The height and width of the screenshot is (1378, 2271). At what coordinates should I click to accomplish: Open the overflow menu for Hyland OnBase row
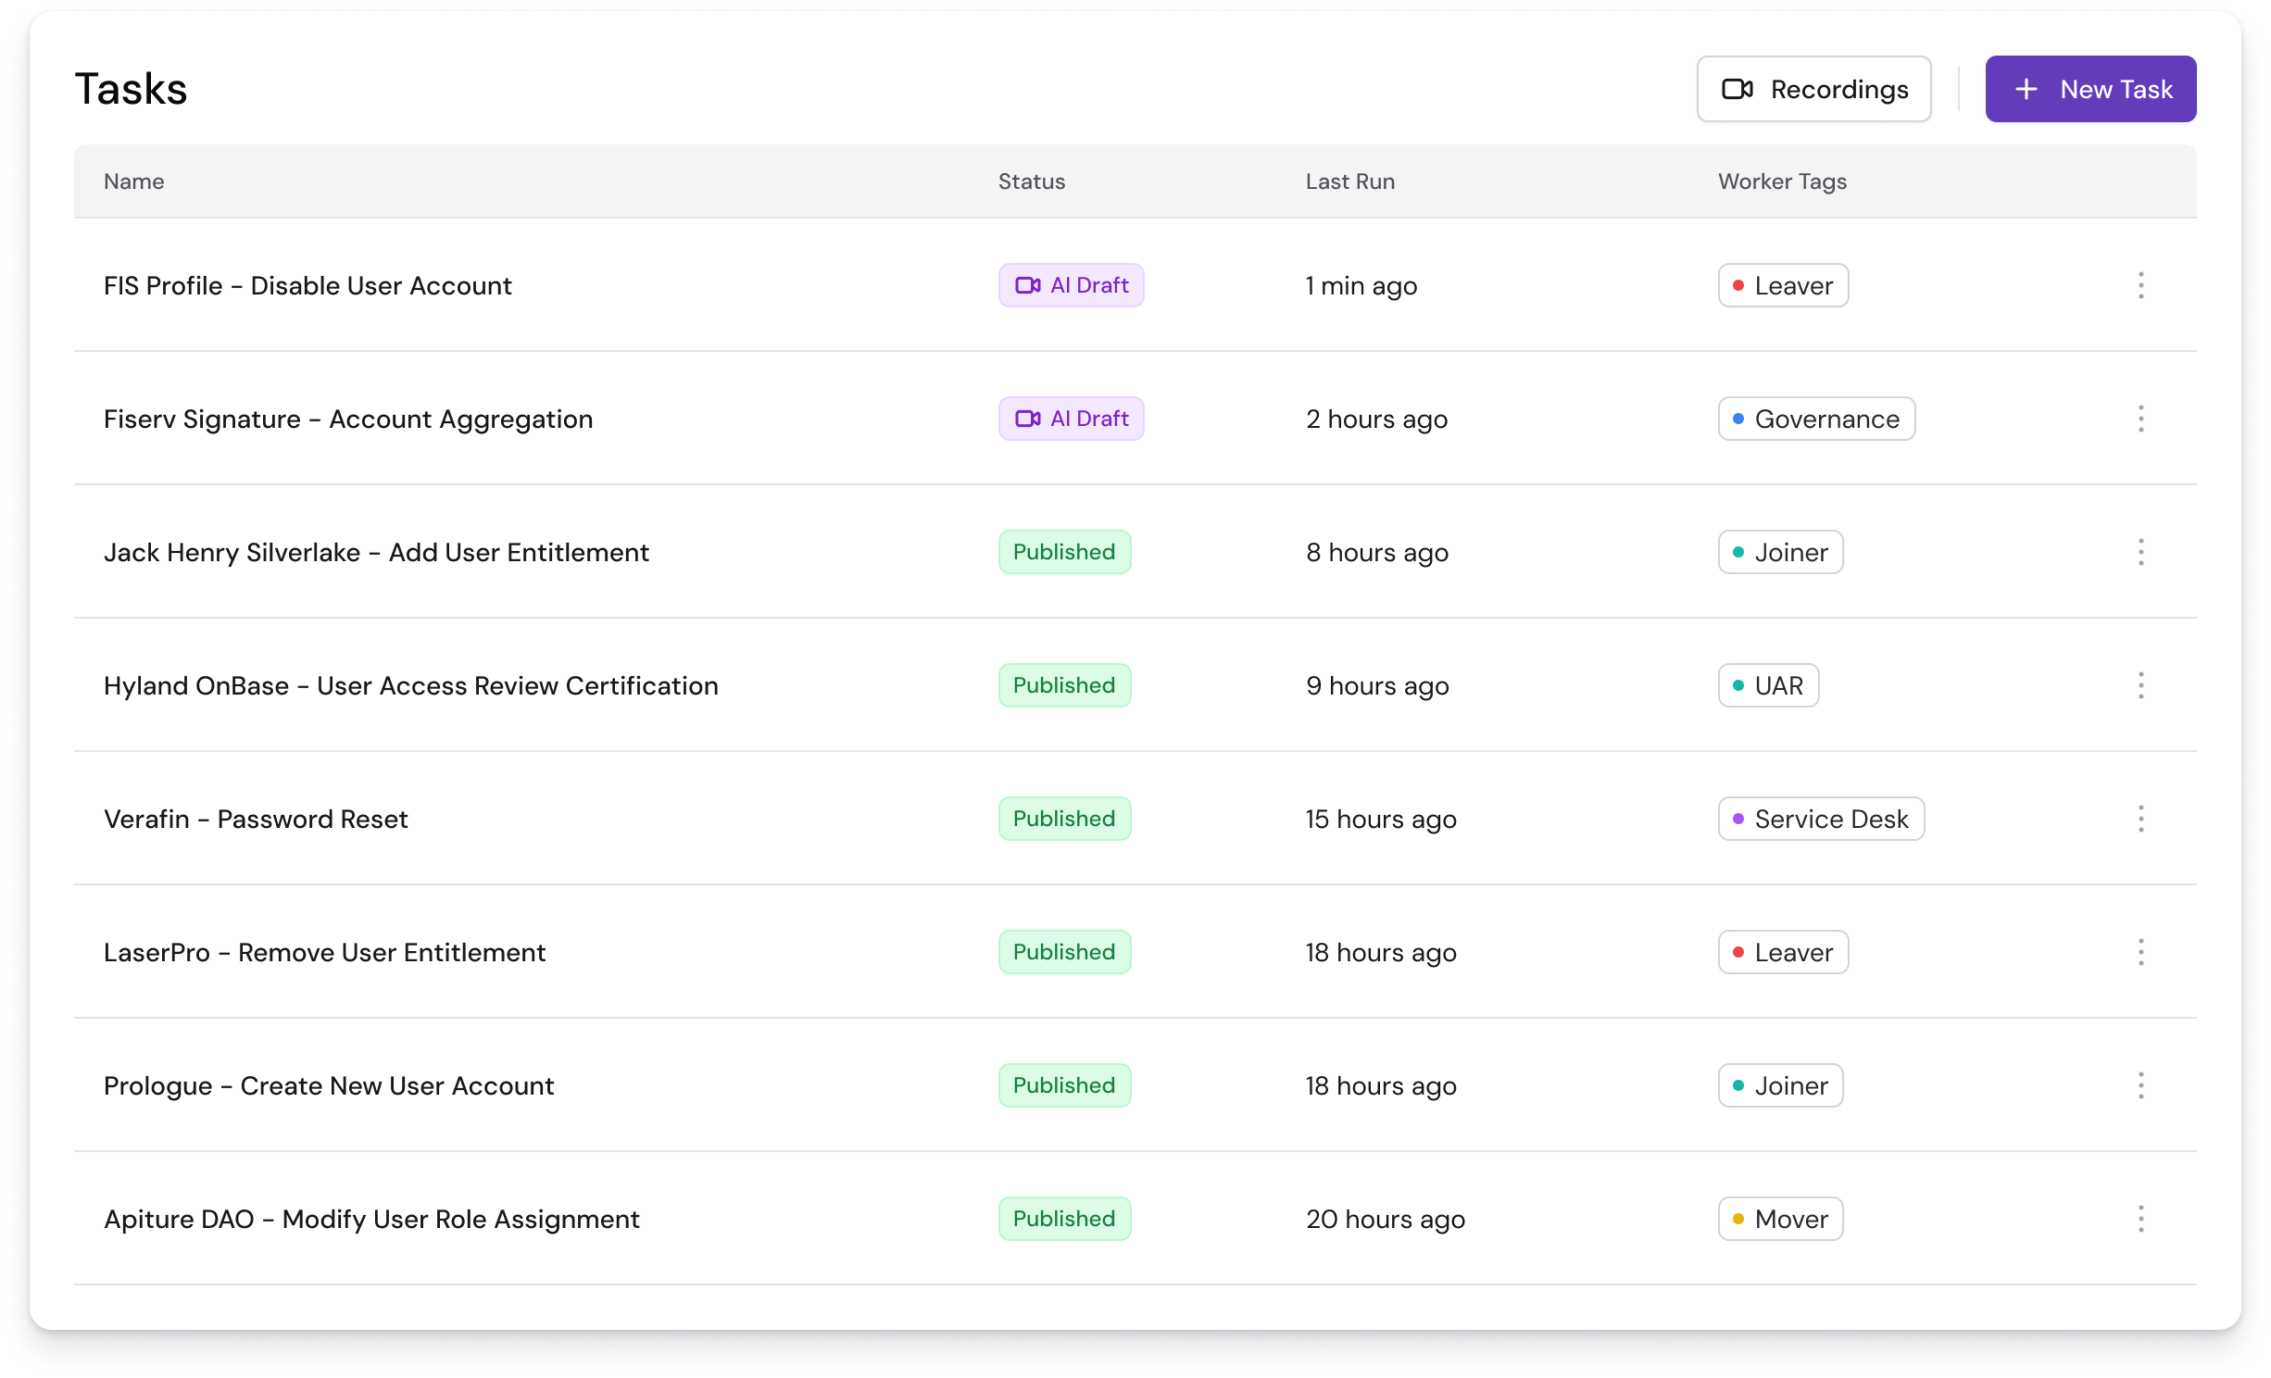(2141, 685)
